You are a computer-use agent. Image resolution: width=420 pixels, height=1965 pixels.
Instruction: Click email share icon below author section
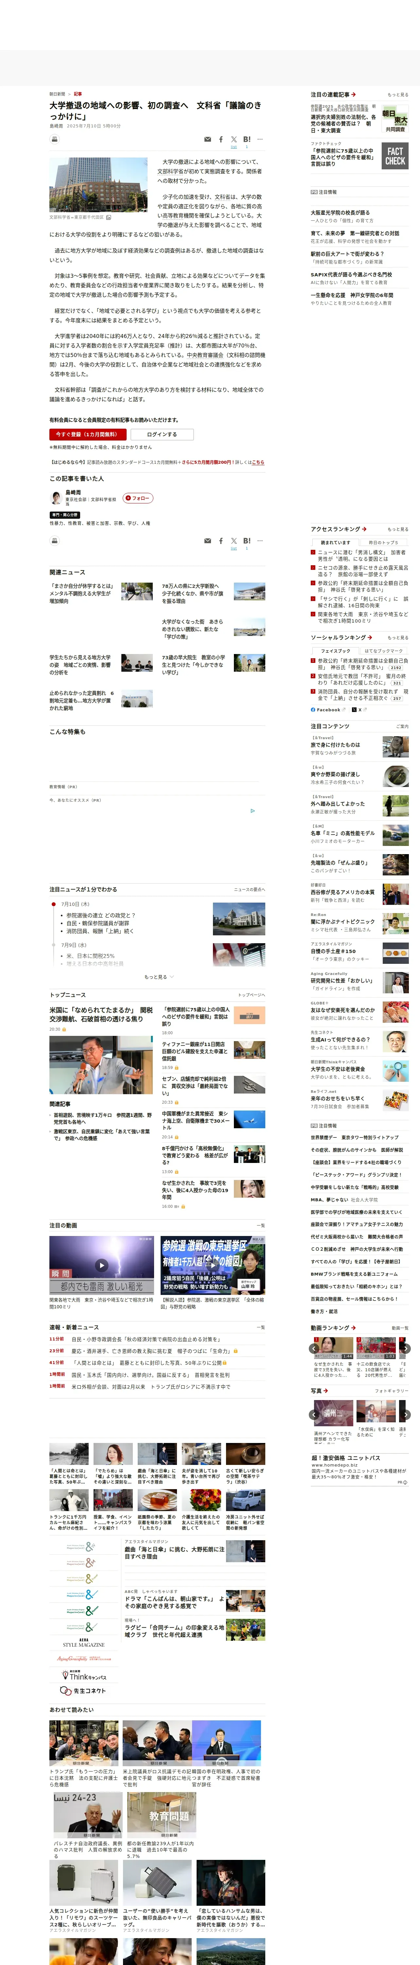[207, 541]
